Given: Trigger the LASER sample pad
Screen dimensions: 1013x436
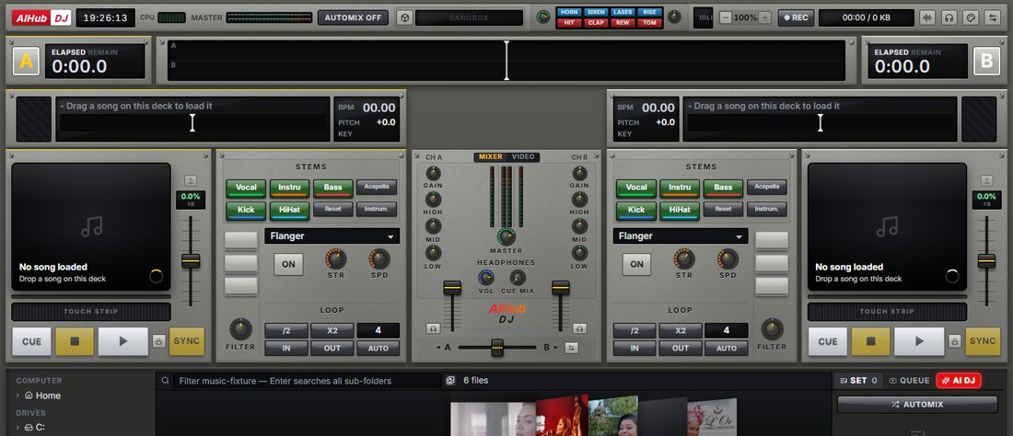Looking at the screenshot, I should [623, 12].
